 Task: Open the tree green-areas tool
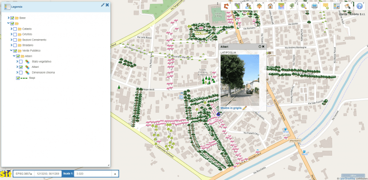click(x=292, y=6)
